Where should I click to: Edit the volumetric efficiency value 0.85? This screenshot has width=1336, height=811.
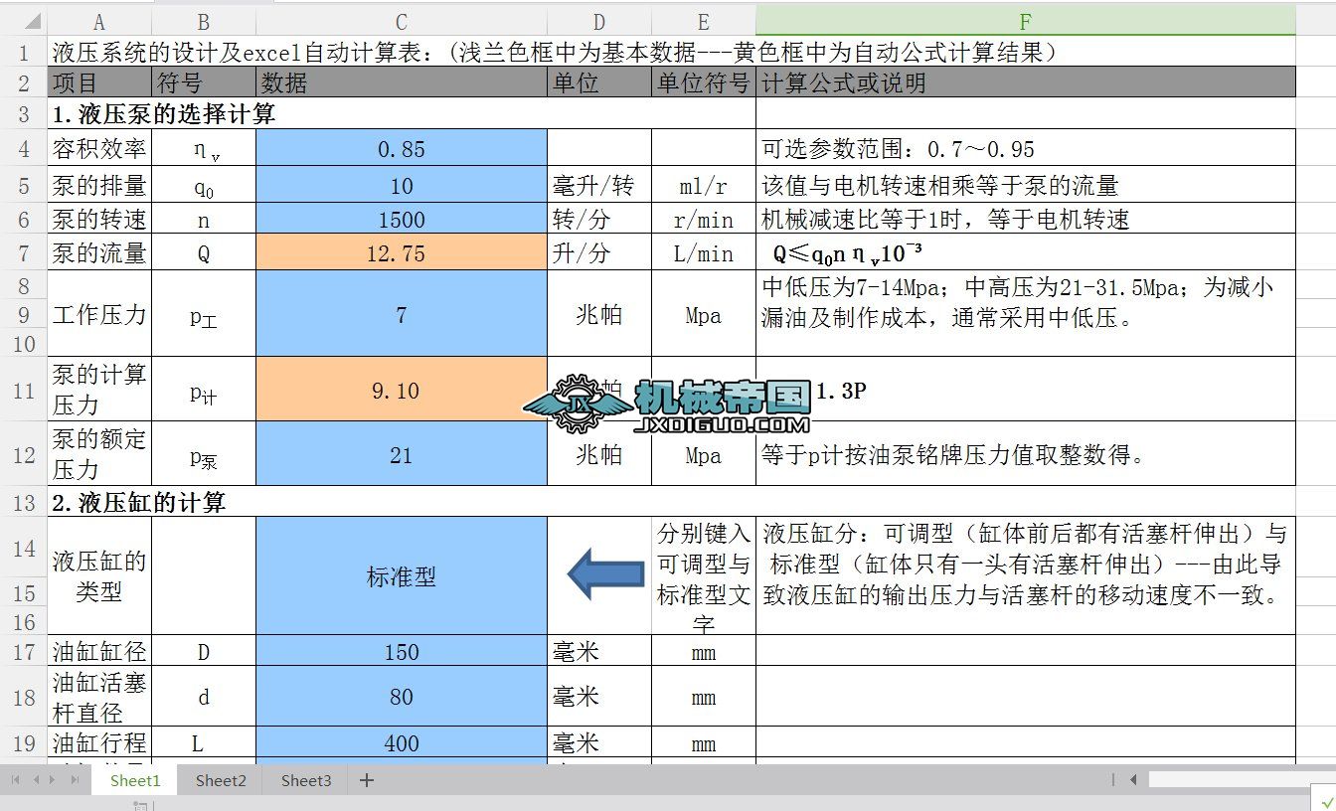402,148
